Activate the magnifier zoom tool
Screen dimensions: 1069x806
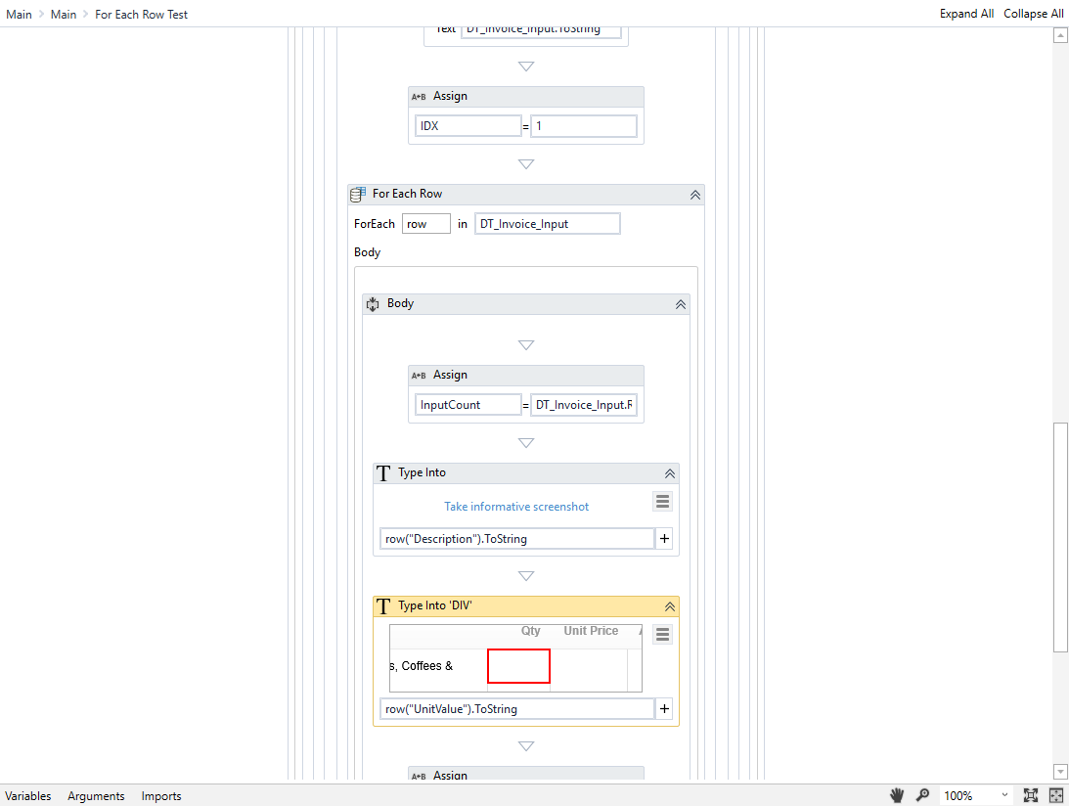point(922,795)
